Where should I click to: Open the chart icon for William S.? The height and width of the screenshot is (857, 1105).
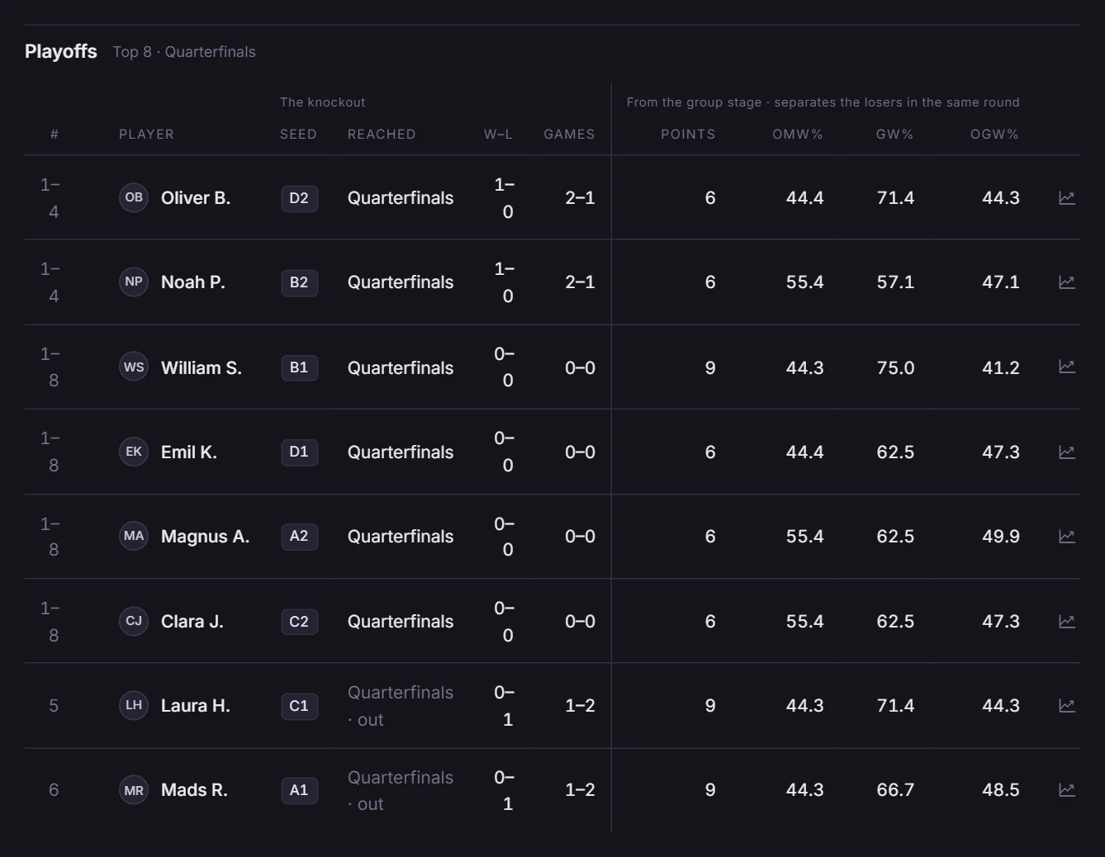1066,367
